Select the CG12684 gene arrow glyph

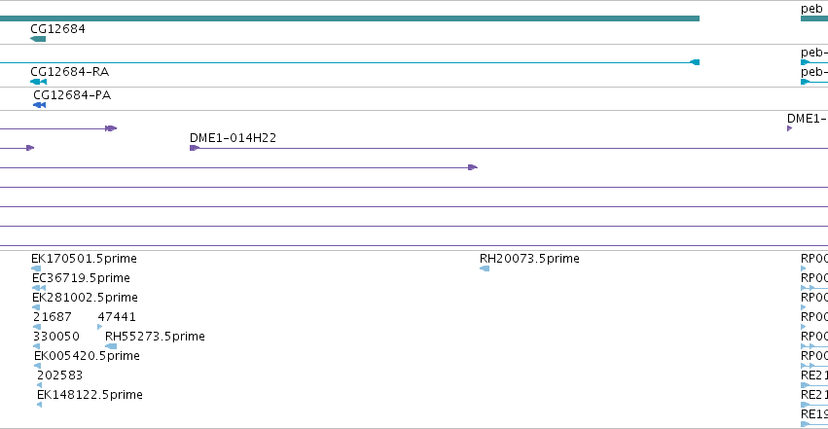point(38,39)
